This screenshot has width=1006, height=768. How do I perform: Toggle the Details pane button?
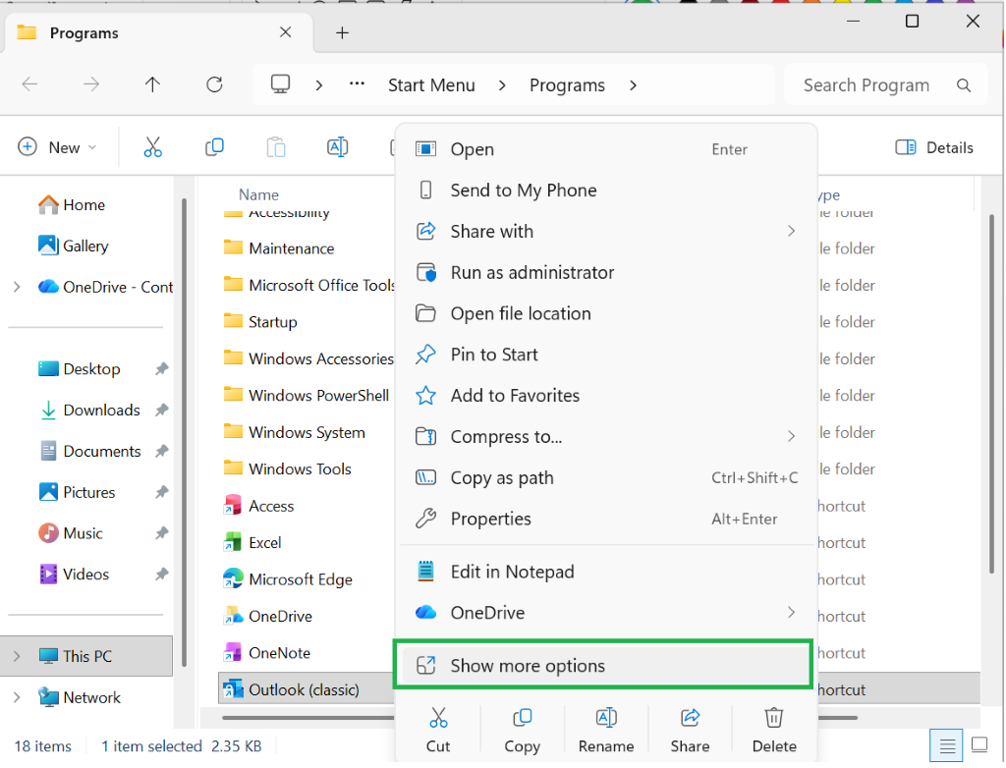tap(934, 147)
